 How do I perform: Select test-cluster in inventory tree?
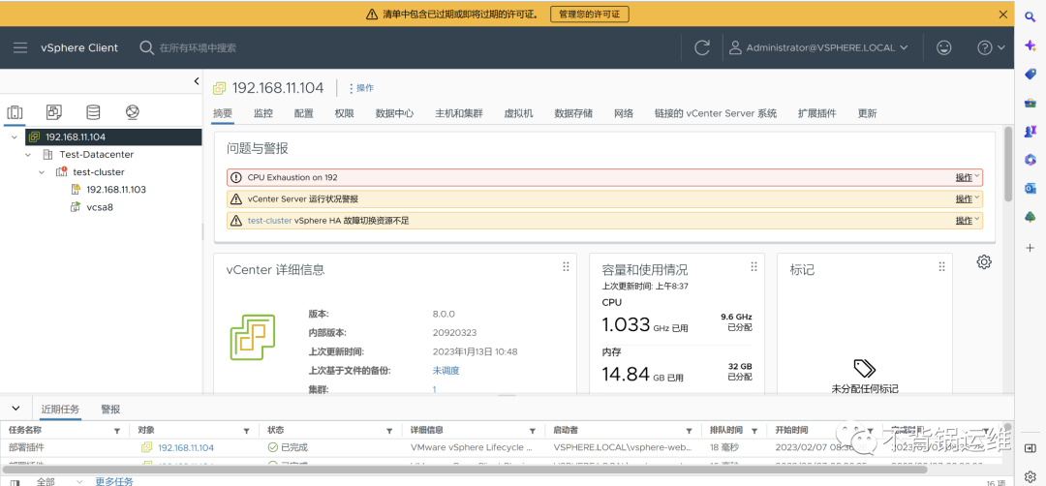pos(99,172)
